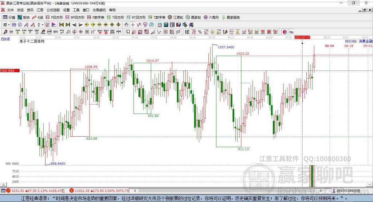Jump to the first bar icon
The width and height of the screenshot is (373, 202).
point(61,25)
